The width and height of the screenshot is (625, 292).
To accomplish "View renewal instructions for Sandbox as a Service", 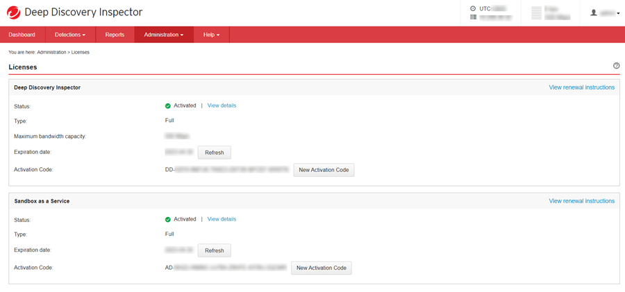I will point(581,201).
